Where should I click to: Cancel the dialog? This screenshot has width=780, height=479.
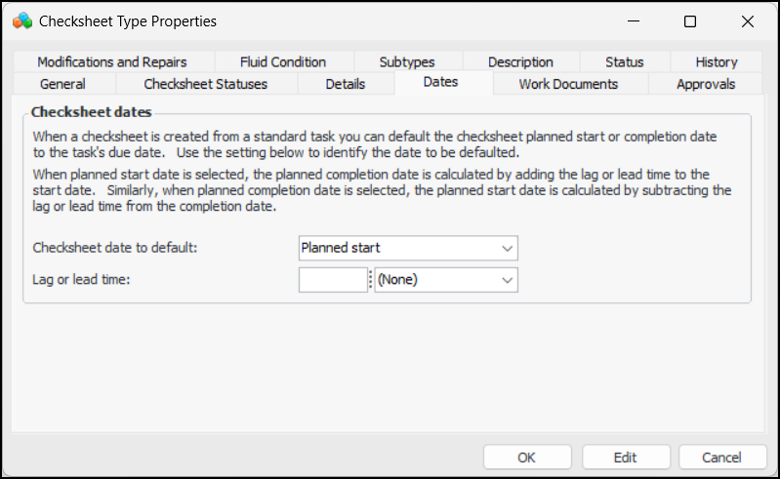coord(722,457)
